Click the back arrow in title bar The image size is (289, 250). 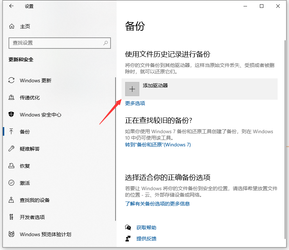[12, 6]
